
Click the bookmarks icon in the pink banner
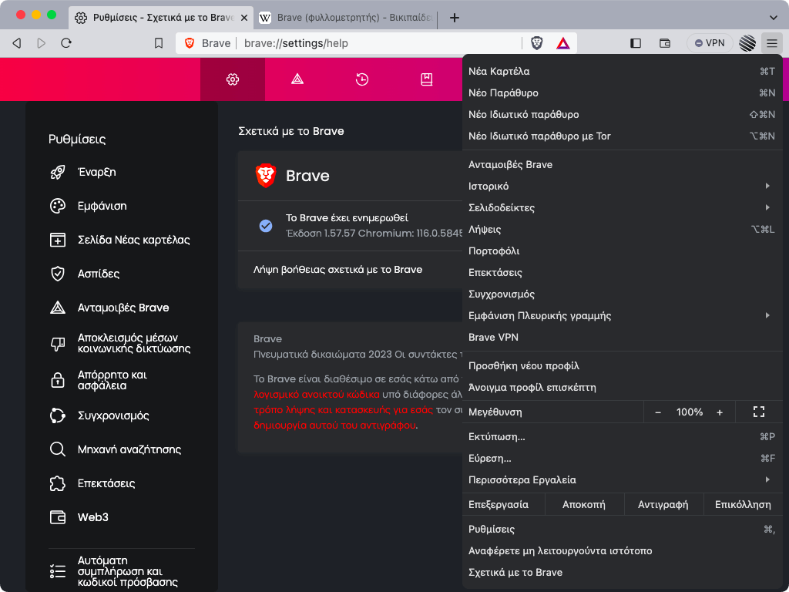427,79
